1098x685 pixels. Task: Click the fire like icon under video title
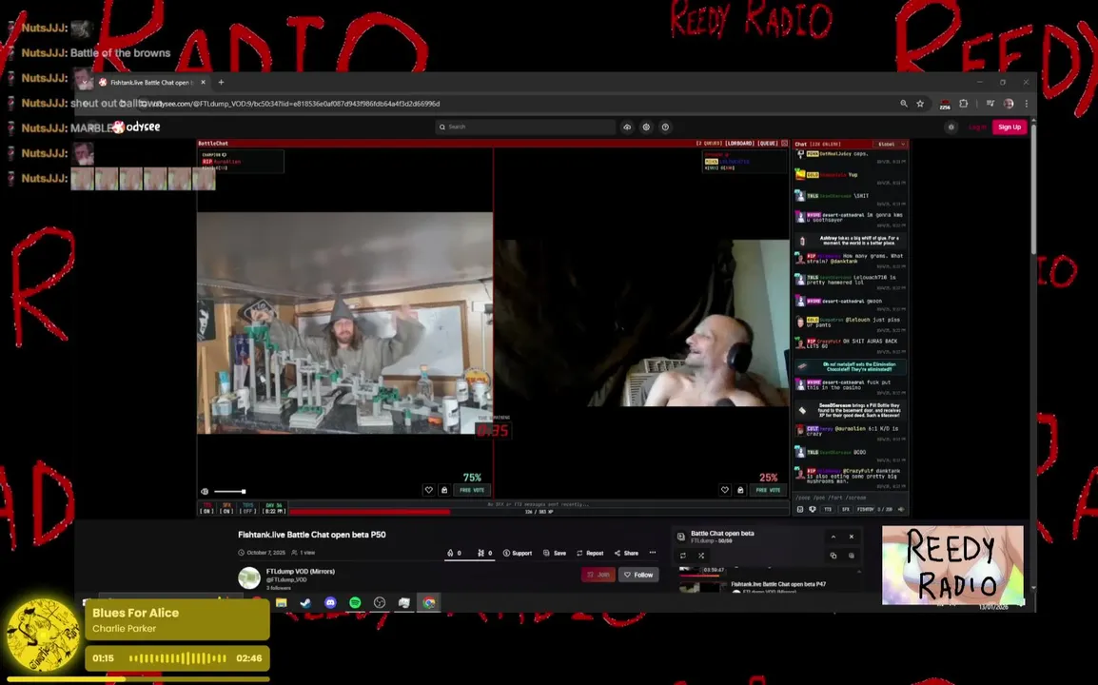pos(450,553)
